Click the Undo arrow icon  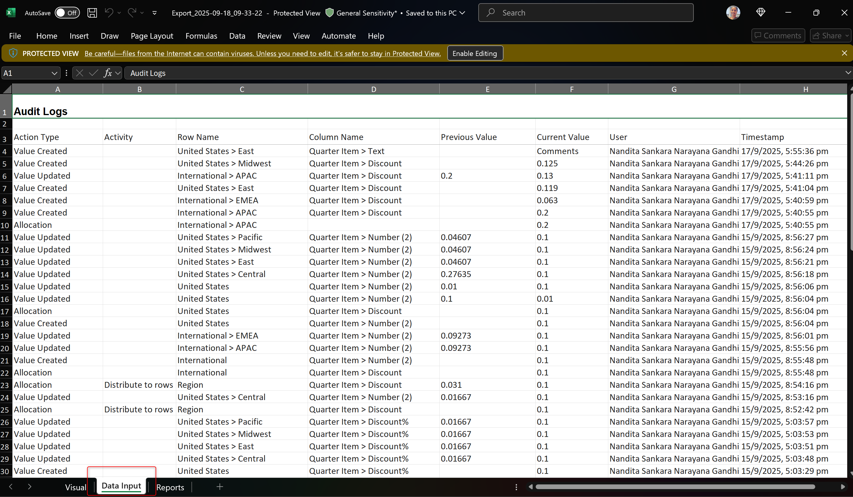[109, 13]
